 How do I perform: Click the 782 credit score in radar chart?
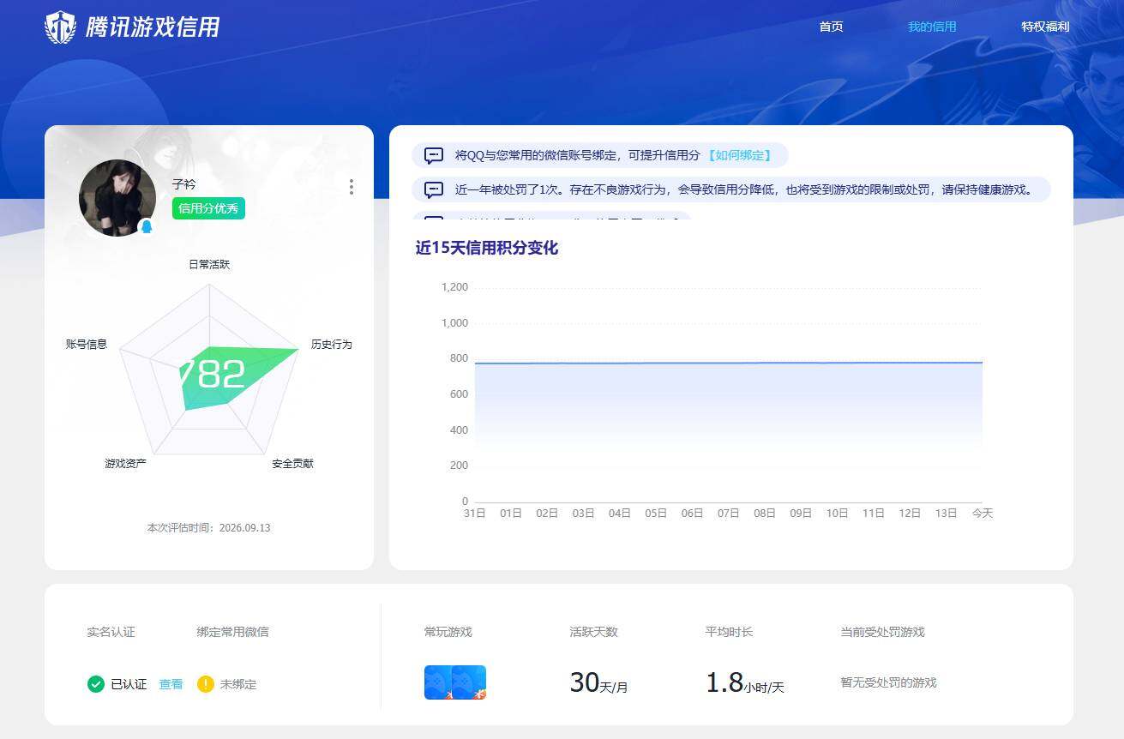click(x=212, y=375)
